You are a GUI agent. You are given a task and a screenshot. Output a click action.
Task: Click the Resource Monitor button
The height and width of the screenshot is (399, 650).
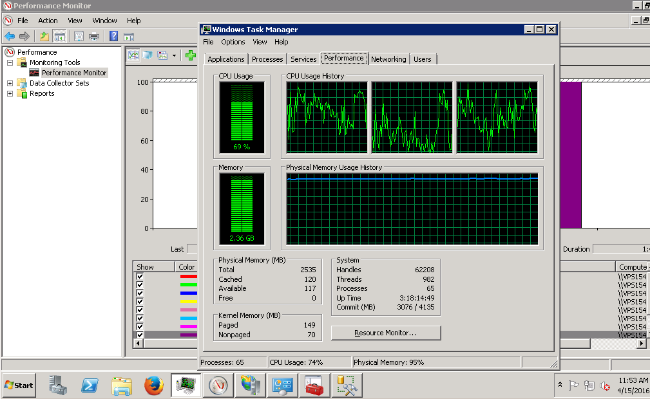coord(385,333)
